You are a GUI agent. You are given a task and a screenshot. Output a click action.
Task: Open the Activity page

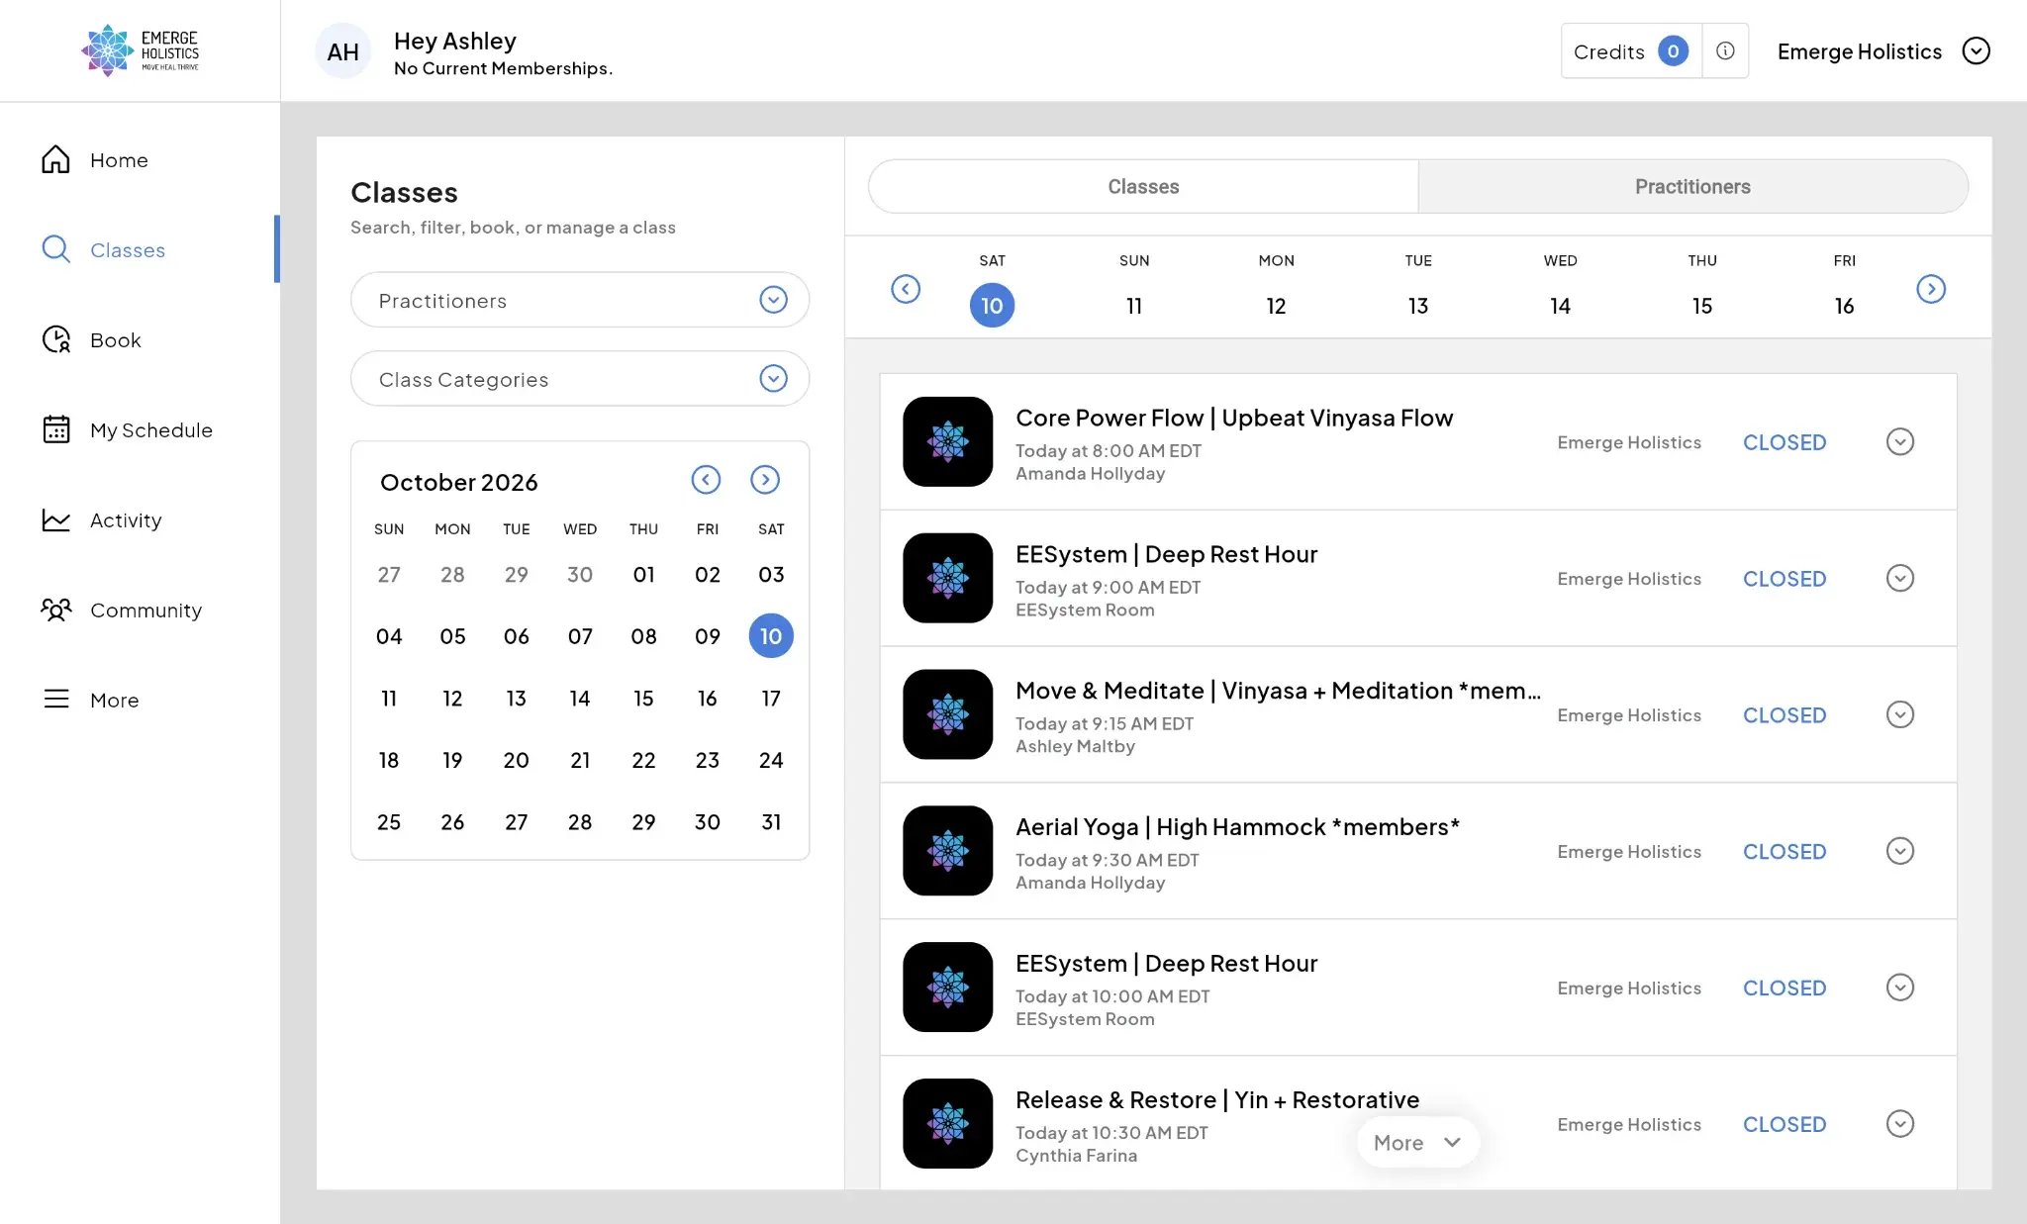tap(101, 519)
